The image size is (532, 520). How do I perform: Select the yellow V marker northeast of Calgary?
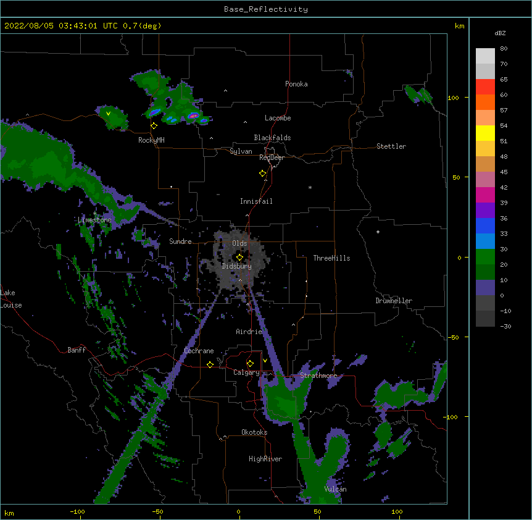[x=265, y=361]
